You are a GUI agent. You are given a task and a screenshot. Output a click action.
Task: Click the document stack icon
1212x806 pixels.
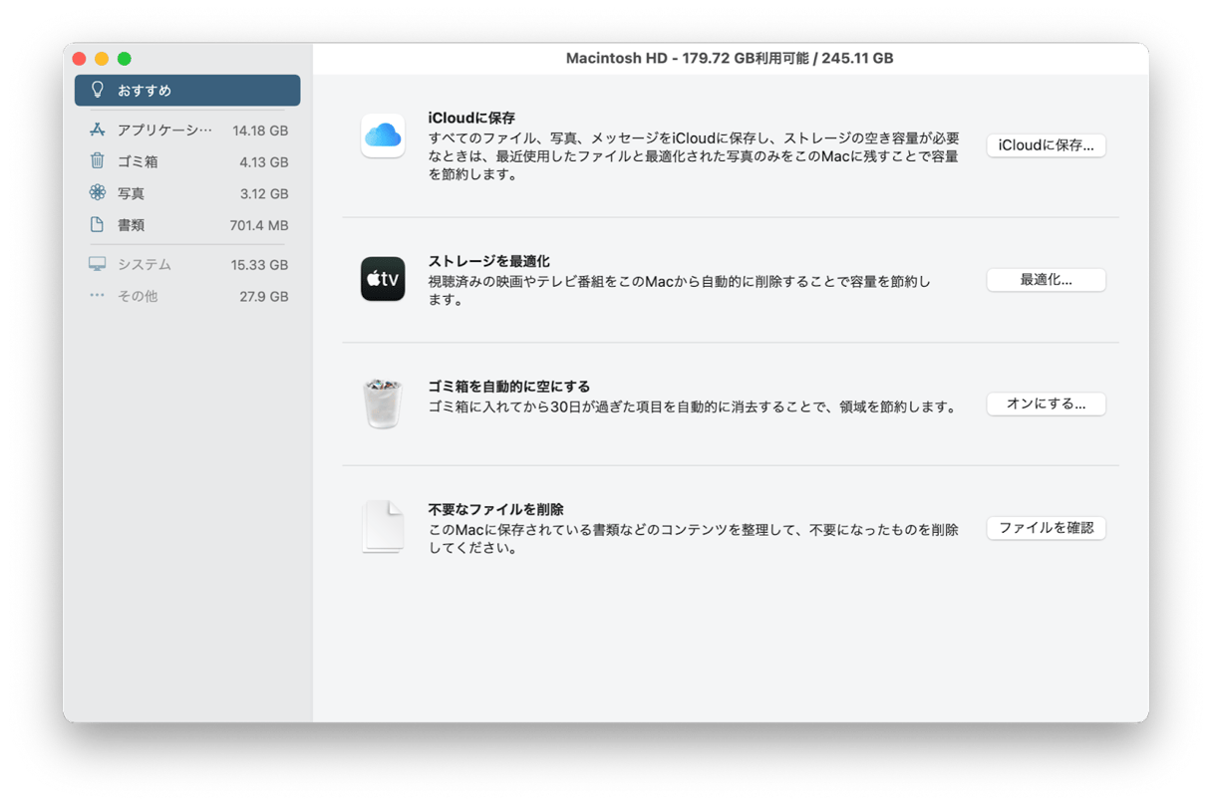[383, 526]
